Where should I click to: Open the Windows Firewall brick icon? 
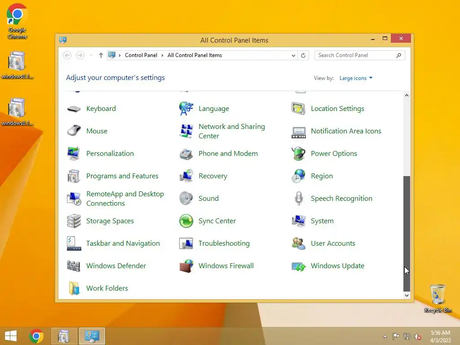(x=186, y=266)
